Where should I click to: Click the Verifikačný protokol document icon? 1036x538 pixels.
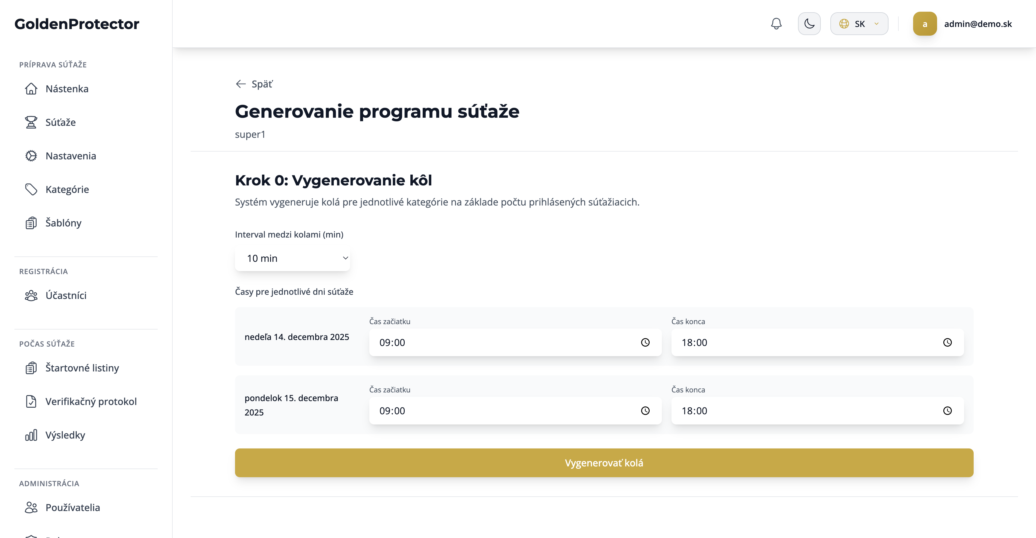click(31, 401)
